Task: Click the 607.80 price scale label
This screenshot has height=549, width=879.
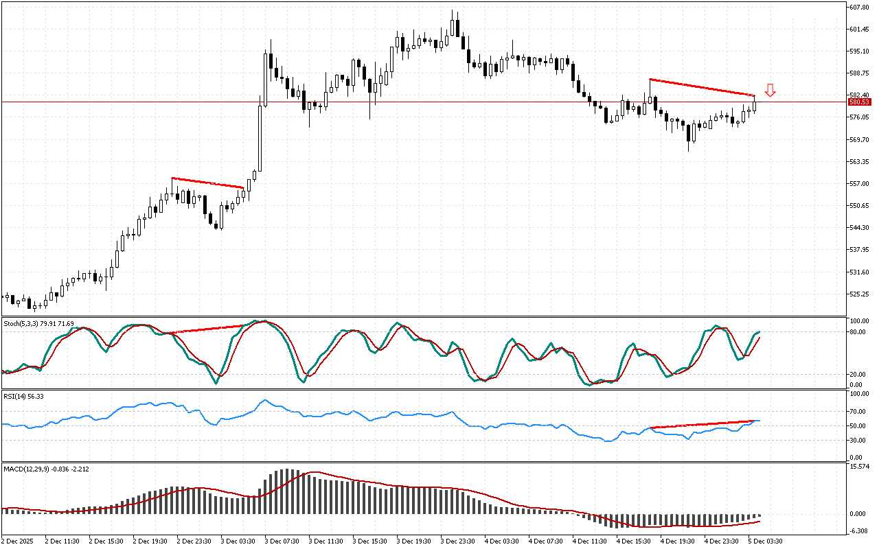Action: pos(860,8)
